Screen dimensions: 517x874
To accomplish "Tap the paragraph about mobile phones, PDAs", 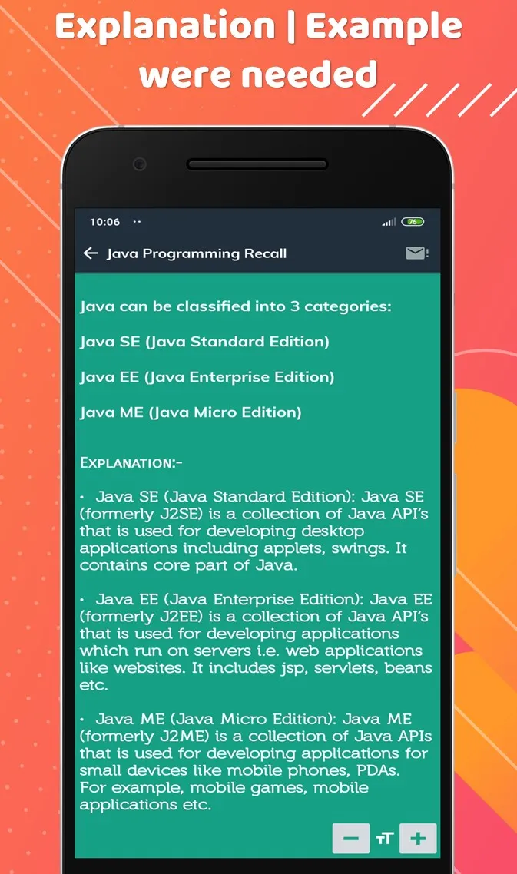I will click(256, 762).
